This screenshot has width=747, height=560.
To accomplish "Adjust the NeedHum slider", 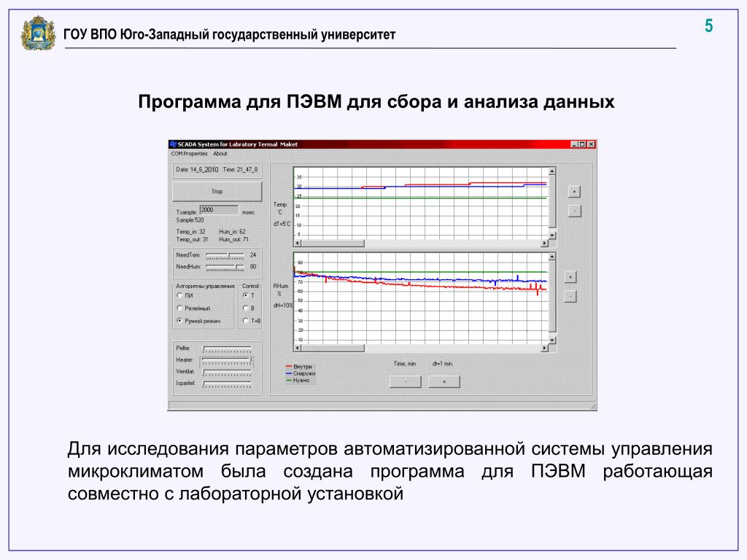I will tap(225, 267).
